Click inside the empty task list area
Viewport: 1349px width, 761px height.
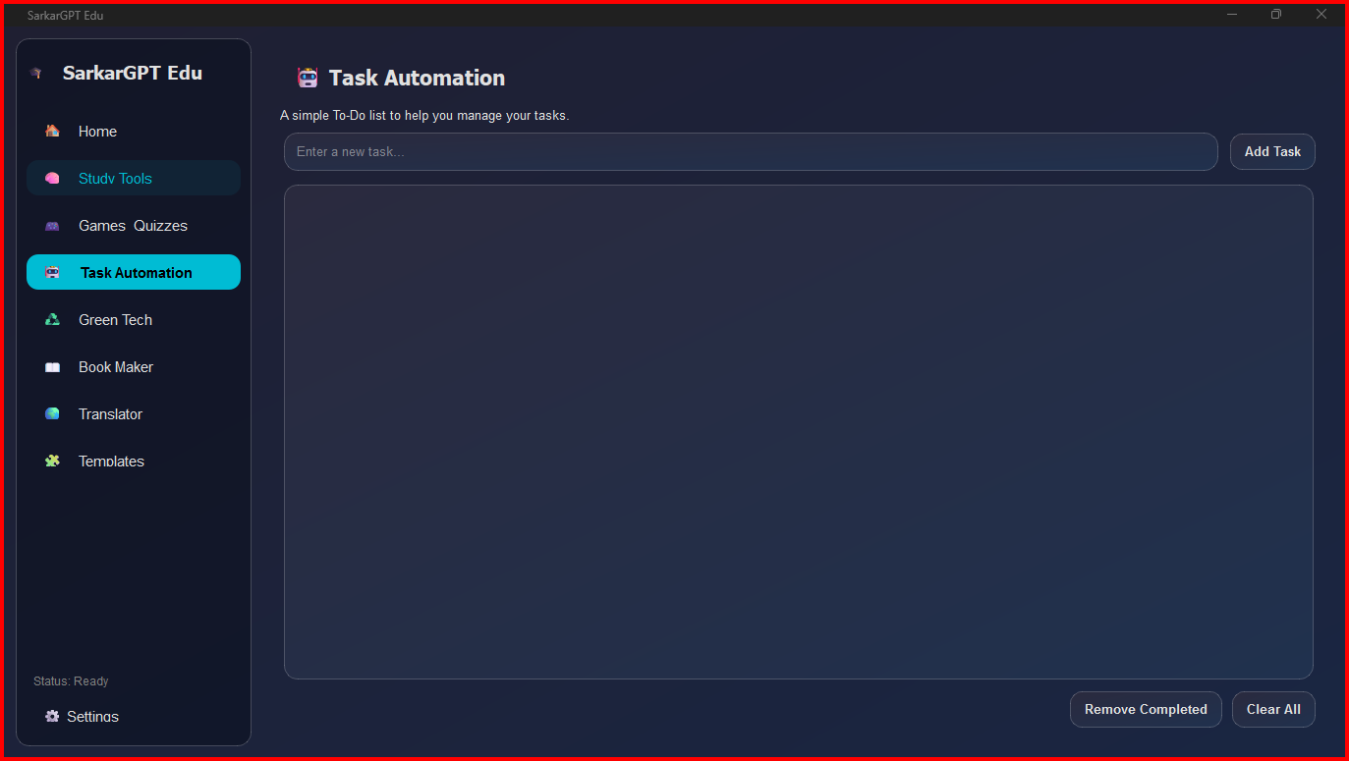click(x=799, y=432)
